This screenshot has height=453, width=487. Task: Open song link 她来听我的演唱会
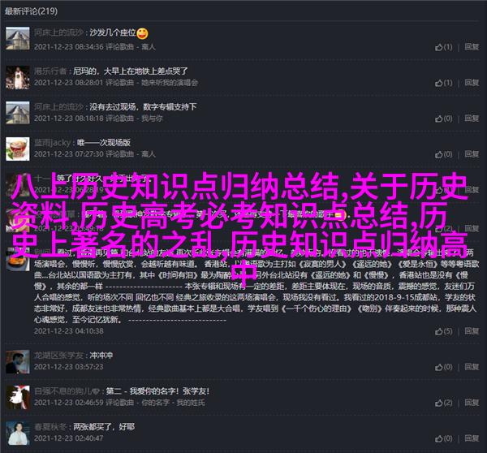tap(170, 83)
